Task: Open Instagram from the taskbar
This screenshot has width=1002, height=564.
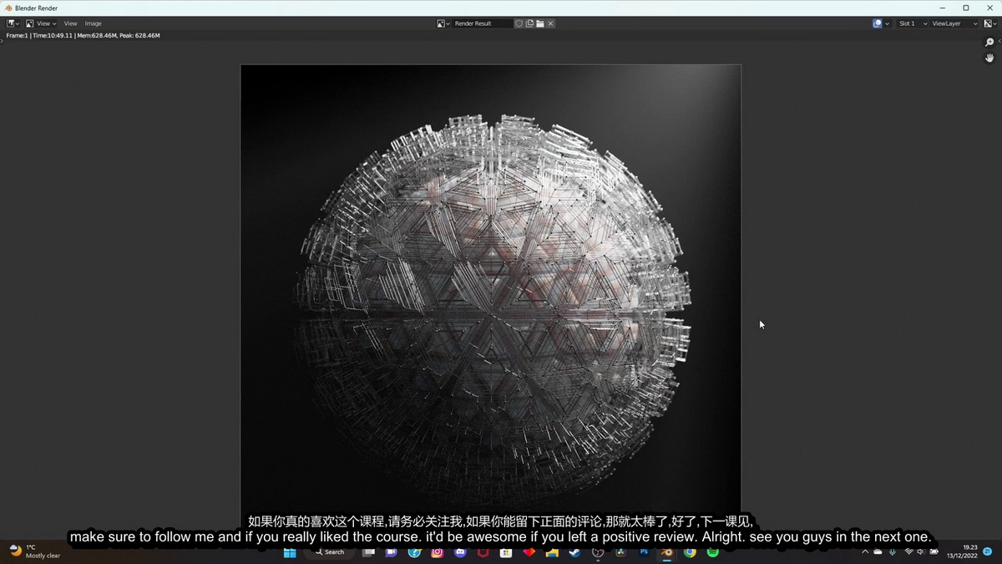Action: point(437,552)
